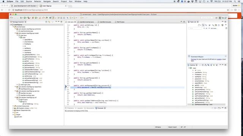Click the Sort icon in Outline toolbar
The image size is (243, 136).
(x=205, y=65)
